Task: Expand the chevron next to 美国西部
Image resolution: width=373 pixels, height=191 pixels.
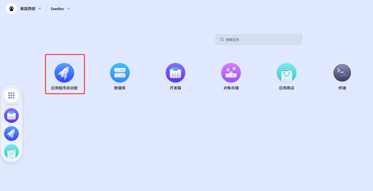Action: (40, 8)
